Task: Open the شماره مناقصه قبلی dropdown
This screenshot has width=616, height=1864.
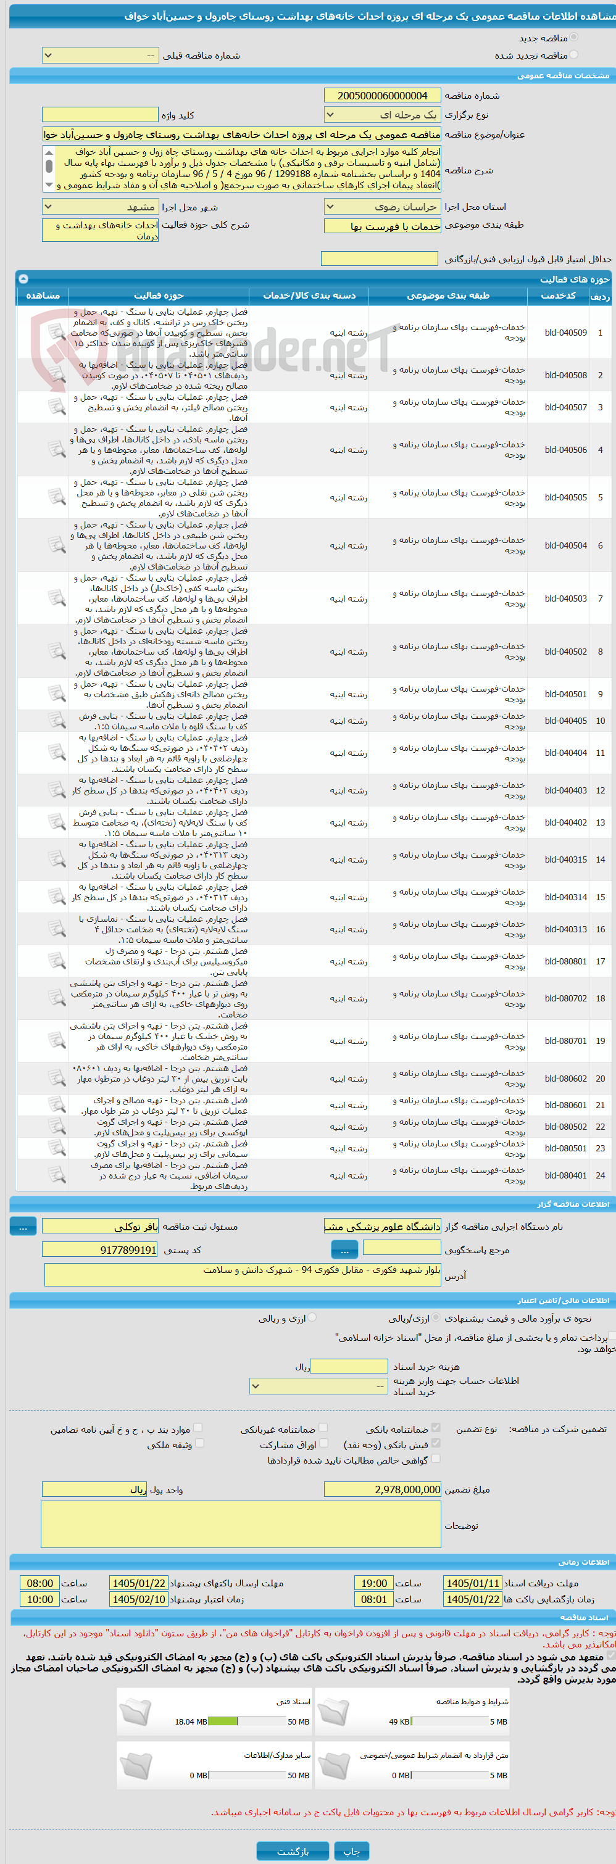Action: pos(100,55)
